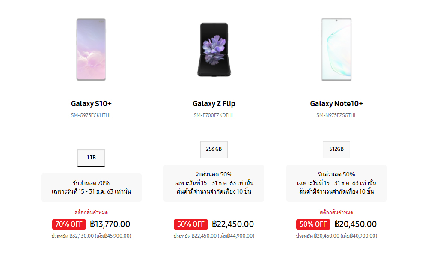Click the ฿13,770.00 price

coord(110,224)
